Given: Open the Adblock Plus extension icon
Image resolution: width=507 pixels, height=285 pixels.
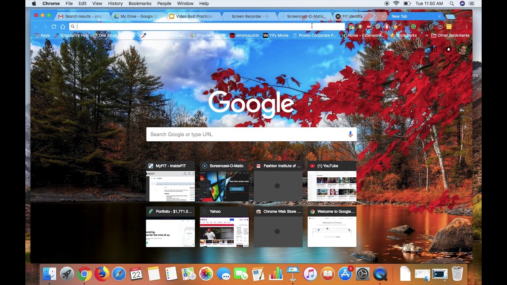Looking at the screenshot, I should click(369, 27).
